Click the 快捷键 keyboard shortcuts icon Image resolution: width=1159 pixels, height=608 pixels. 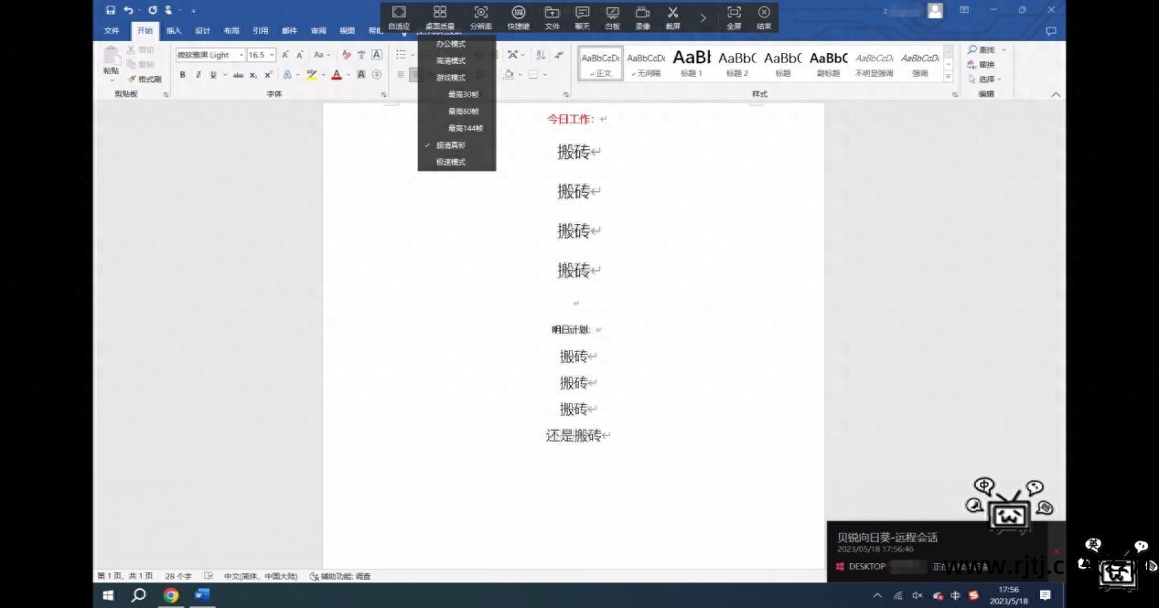point(519,13)
